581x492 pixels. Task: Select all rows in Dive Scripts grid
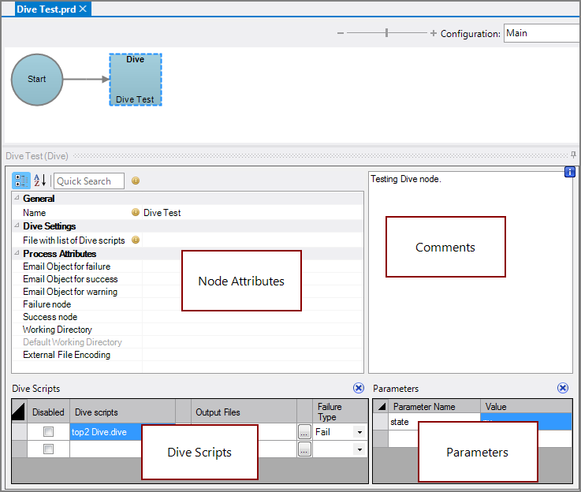(19, 412)
